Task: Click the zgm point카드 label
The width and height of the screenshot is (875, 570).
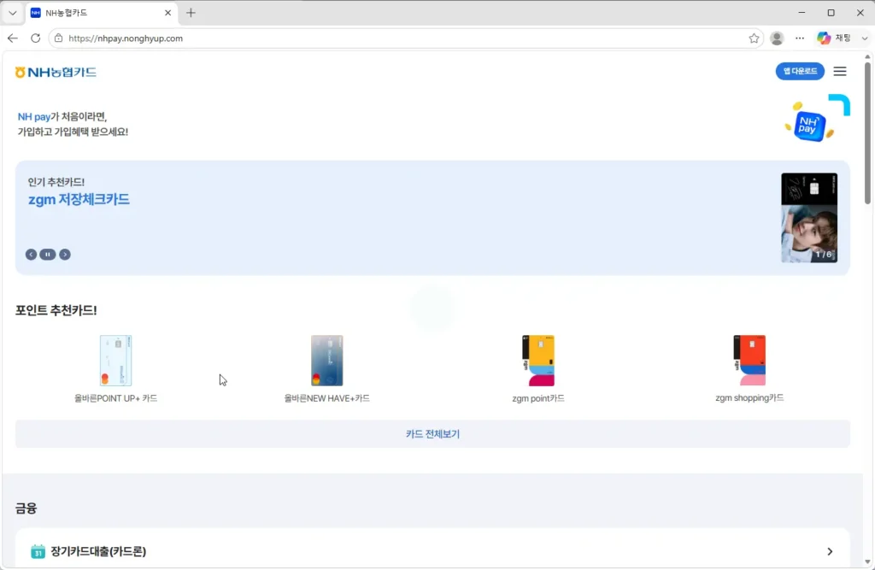Action: pyautogui.click(x=538, y=398)
